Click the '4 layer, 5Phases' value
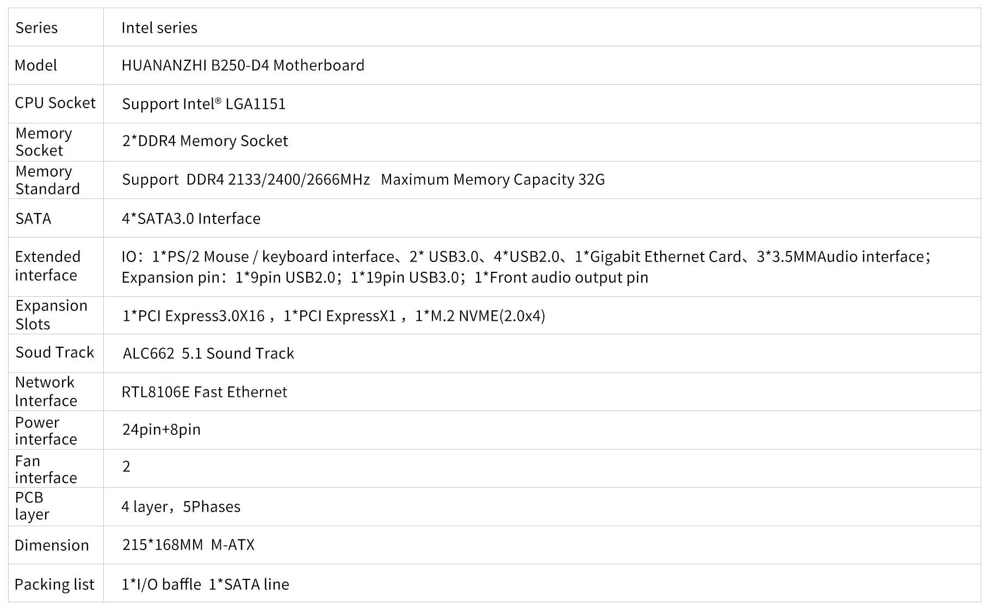This screenshot has width=991, height=611. click(x=181, y=507)
